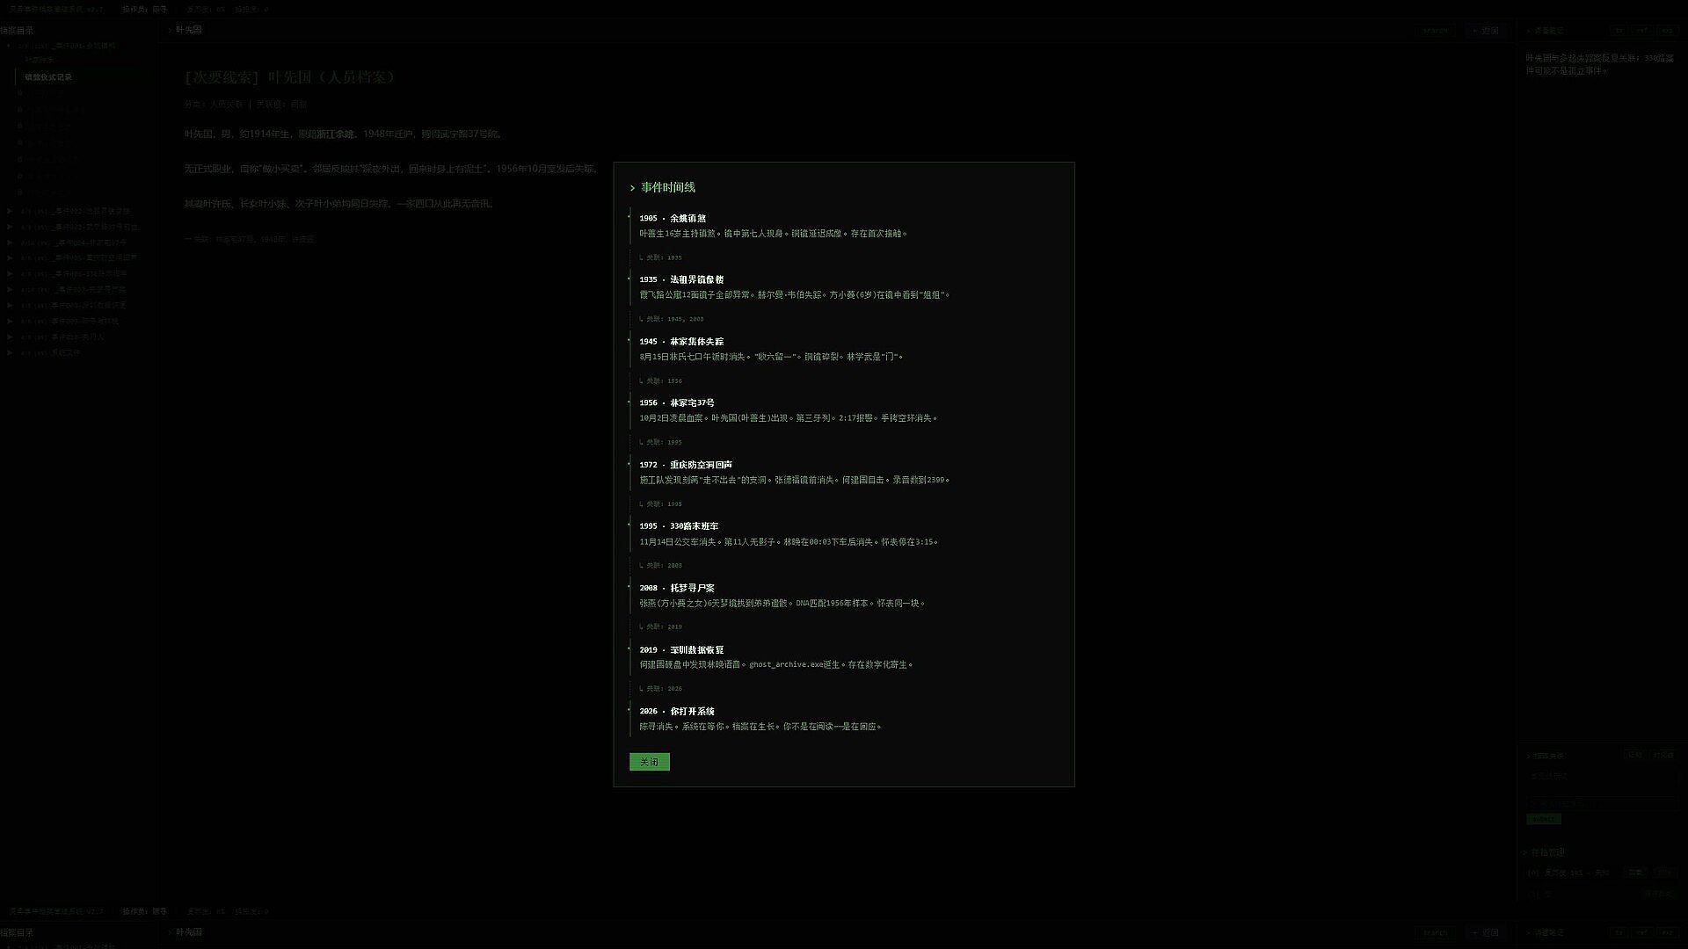Follow the 关联: 2019 link under 2008
This screenshot has height=949, width=1688.
pos(660,627)
